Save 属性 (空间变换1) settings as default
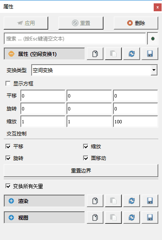Image resolution: width=162 pixels, height=240 pixels. (150, 54)
